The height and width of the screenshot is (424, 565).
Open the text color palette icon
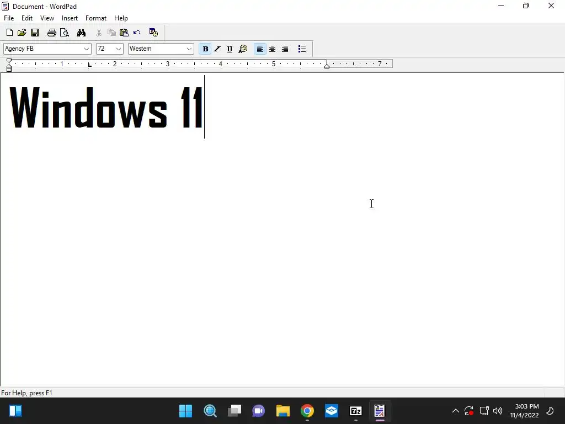click(x=243, y=49)
